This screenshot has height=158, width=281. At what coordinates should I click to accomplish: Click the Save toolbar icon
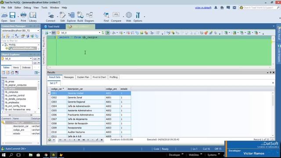point(12,17)
